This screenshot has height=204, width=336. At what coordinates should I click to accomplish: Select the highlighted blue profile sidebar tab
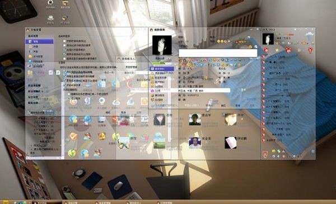162,69
